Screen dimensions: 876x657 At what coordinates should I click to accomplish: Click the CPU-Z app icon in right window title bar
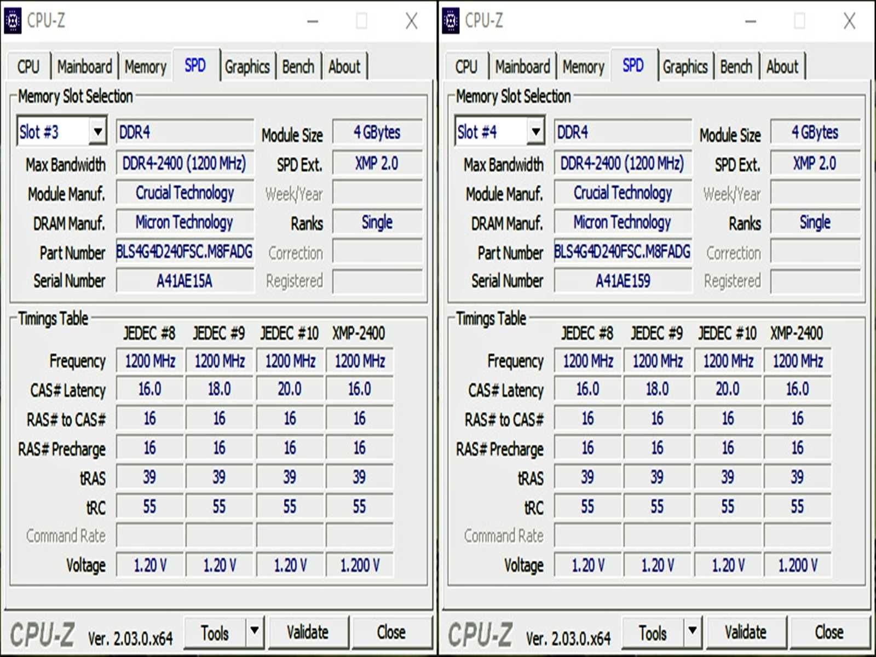(x=451, y=21)
